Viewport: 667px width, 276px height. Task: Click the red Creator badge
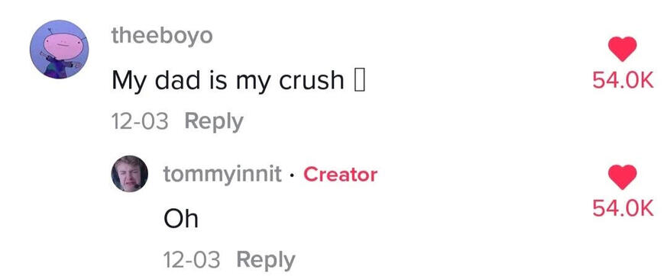[340, 175]
